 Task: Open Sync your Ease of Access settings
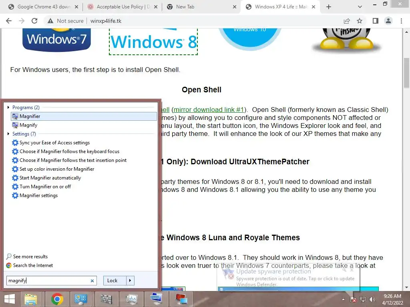coord(54,143)
